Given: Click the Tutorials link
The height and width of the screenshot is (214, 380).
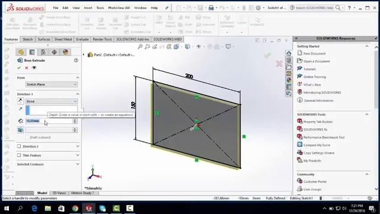Looking at the screenshot, I should coord(309,69).
